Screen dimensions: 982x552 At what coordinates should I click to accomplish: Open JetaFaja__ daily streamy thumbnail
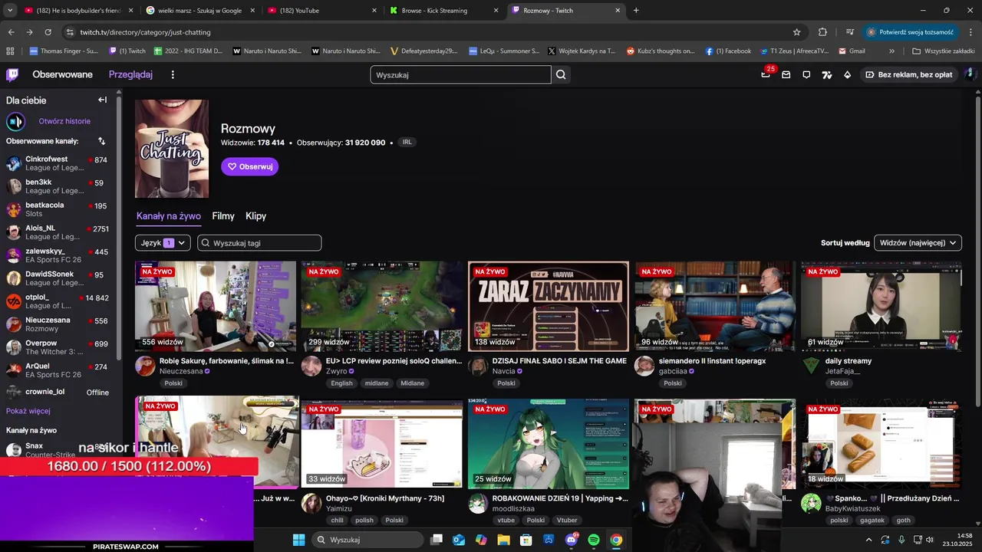point(881,306)
